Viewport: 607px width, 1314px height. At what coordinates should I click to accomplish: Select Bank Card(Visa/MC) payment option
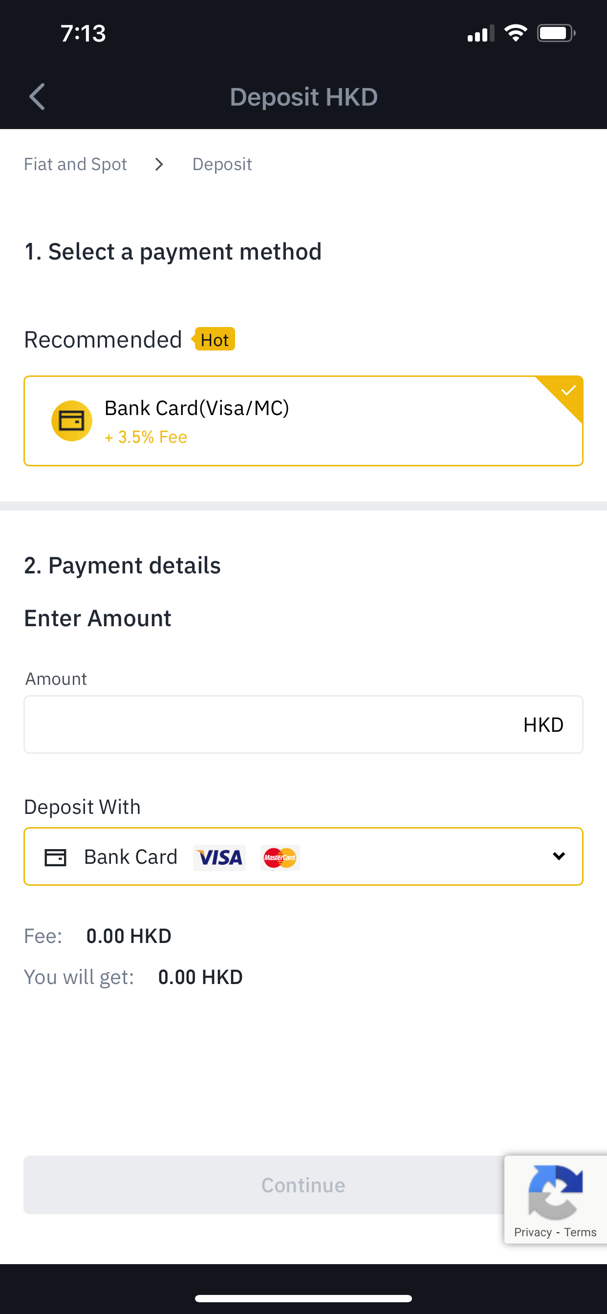303,421
